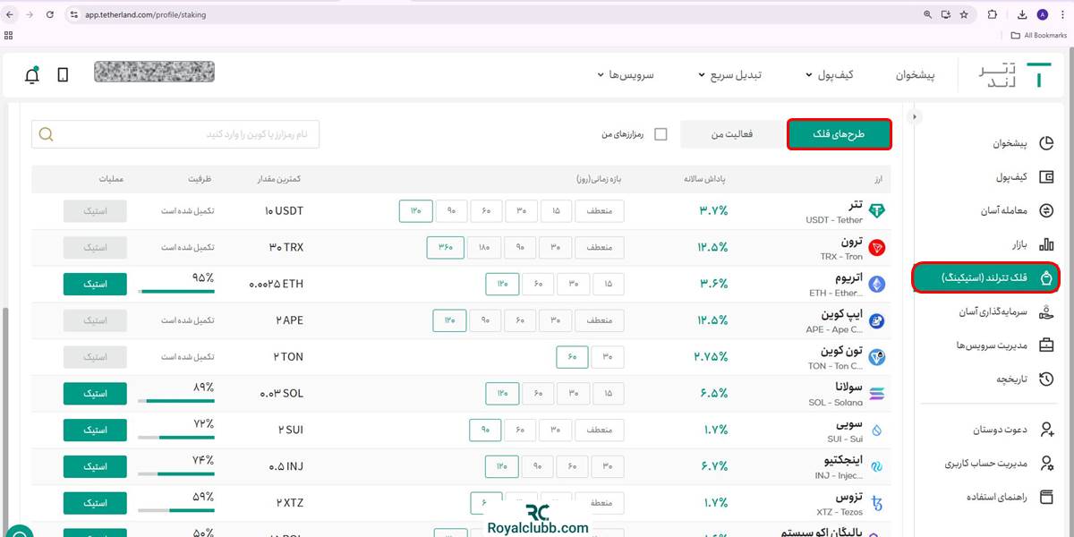This screenshot has width=1074, height=537.
Task: Toggle the رمزارزهای من checkbox
Action: pyautogui.click(x=661, y=134)
